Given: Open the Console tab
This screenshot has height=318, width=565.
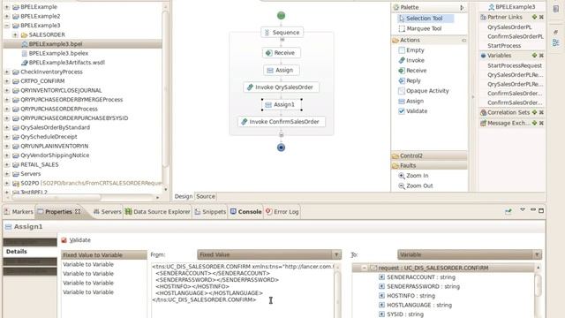Looking at the screenshot, I should [x=245, y=212].
